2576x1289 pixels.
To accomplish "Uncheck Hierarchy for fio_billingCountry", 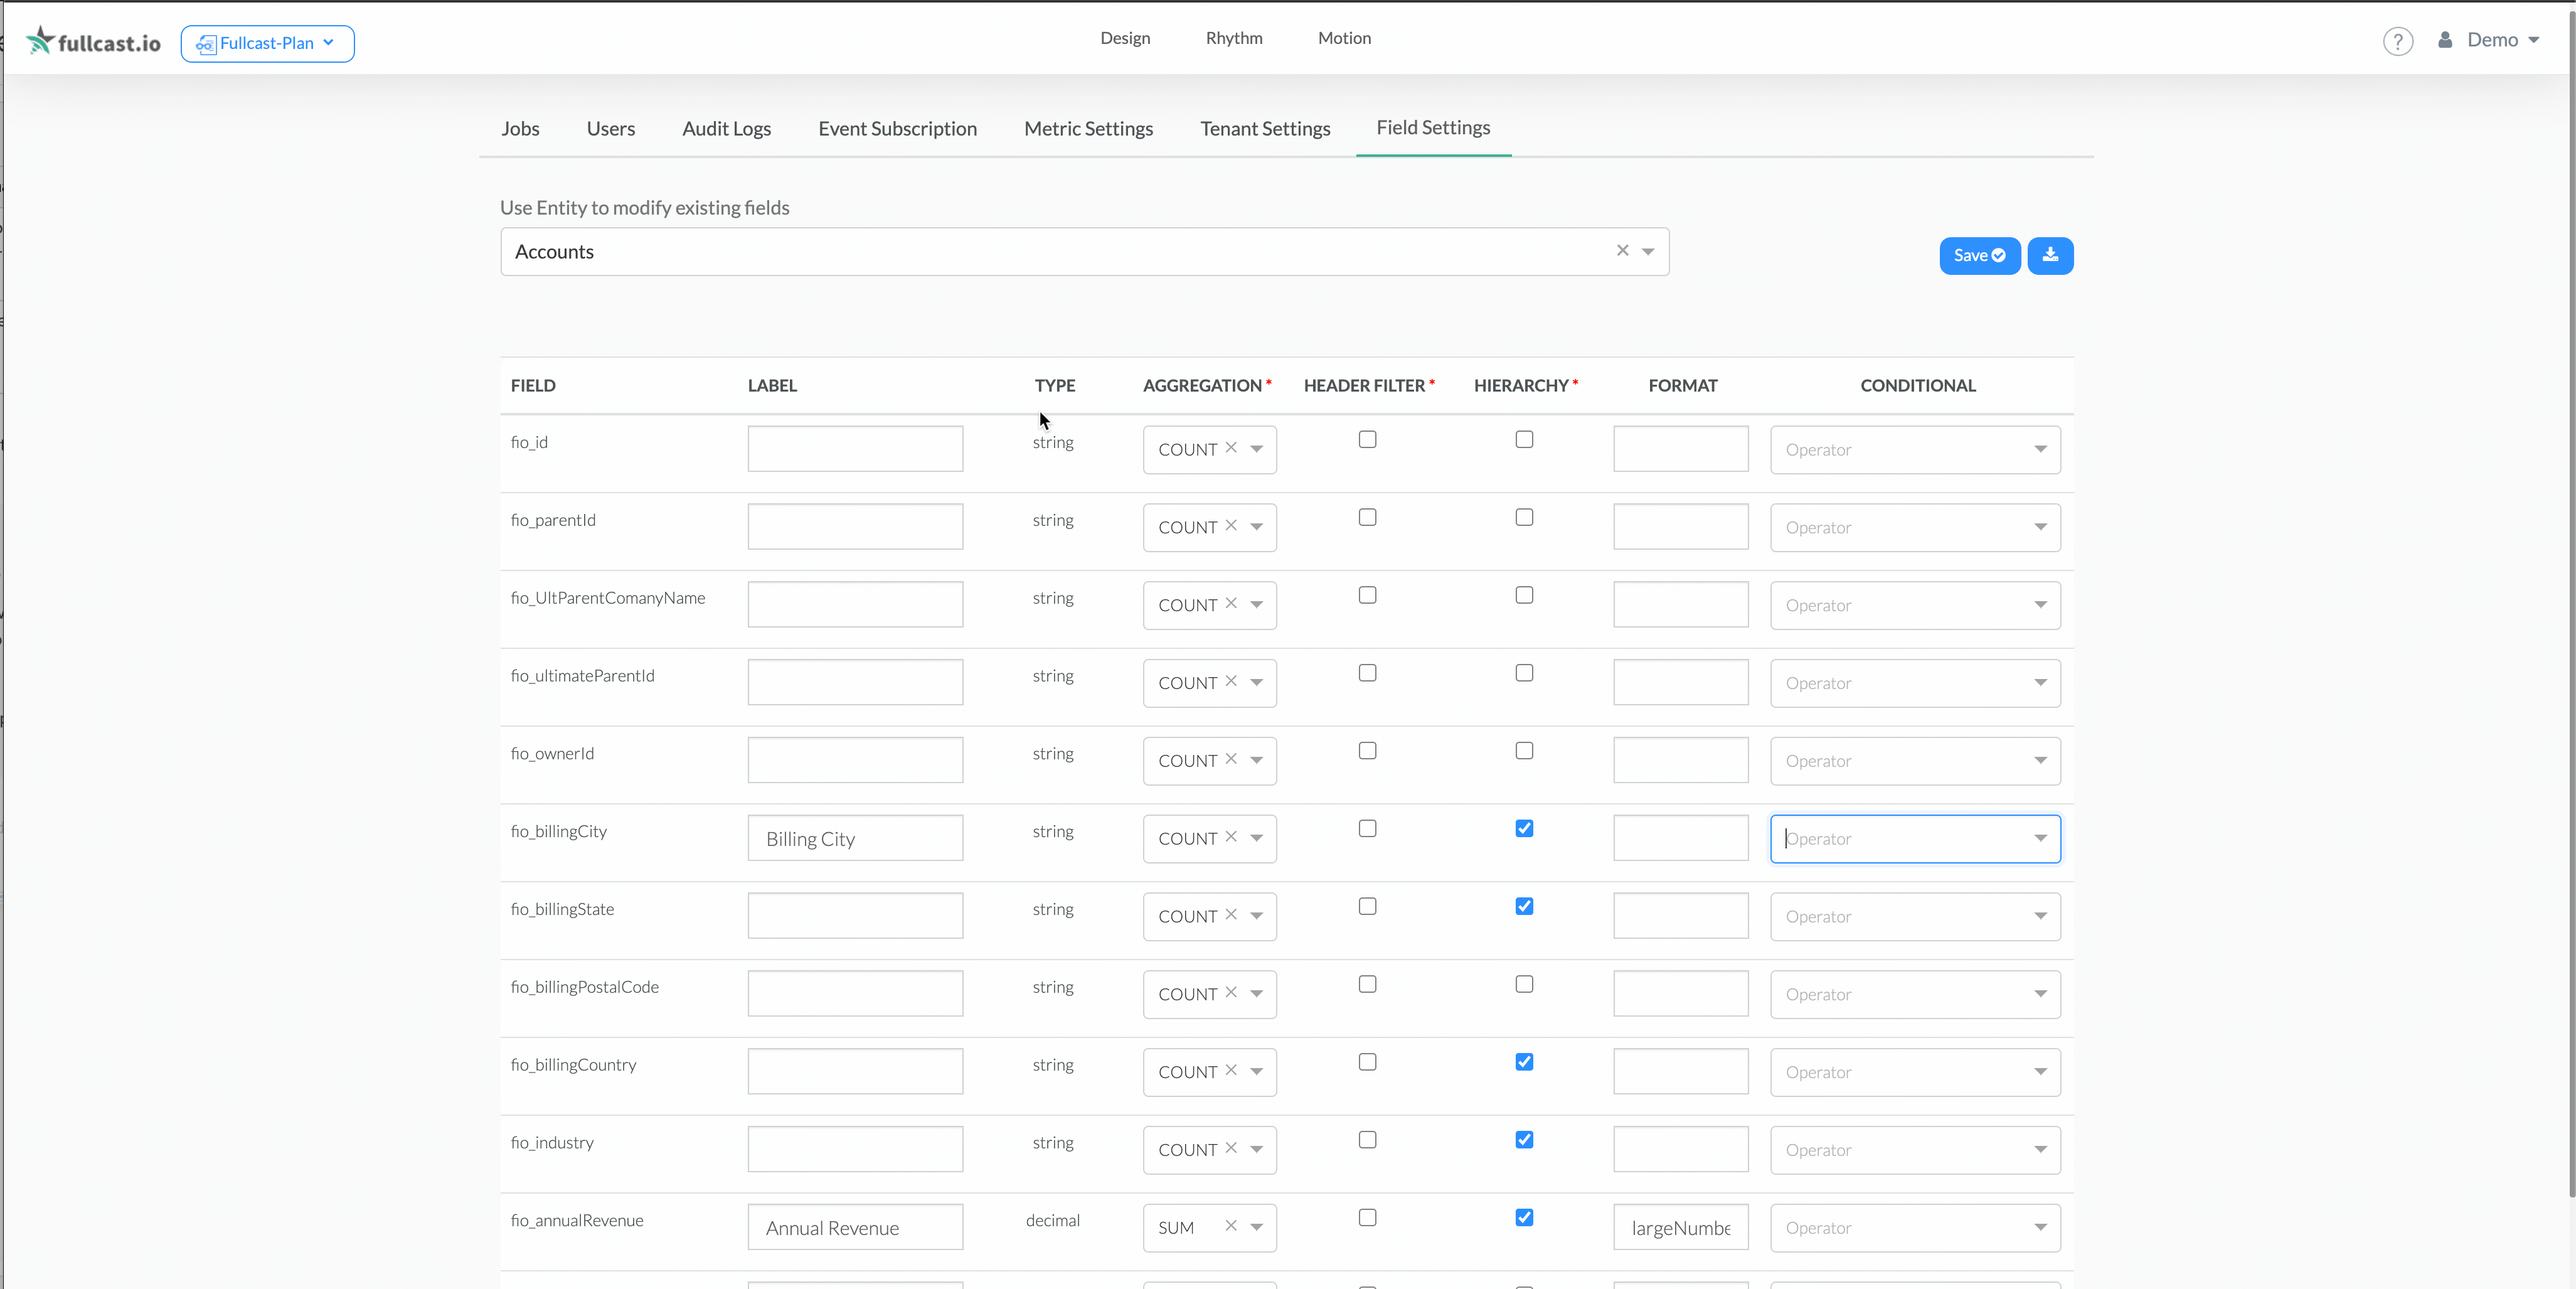I will point(1524,1062).
